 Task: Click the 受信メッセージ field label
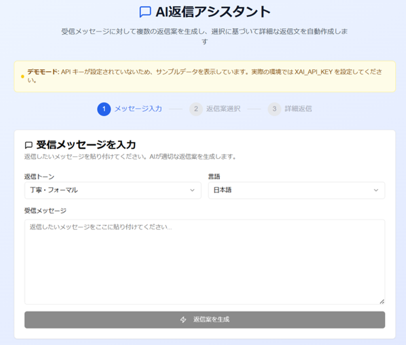pyautogui.click(x=45, y=210)
